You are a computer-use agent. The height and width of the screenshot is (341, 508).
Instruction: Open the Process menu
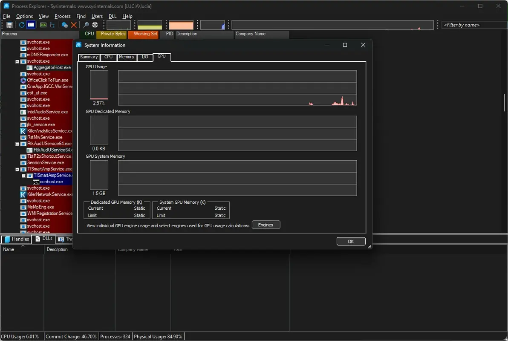[x=63, y=16]
